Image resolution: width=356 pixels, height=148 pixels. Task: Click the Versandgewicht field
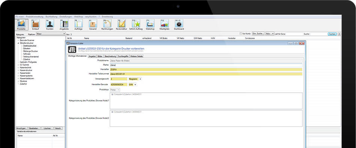[118, 79]
